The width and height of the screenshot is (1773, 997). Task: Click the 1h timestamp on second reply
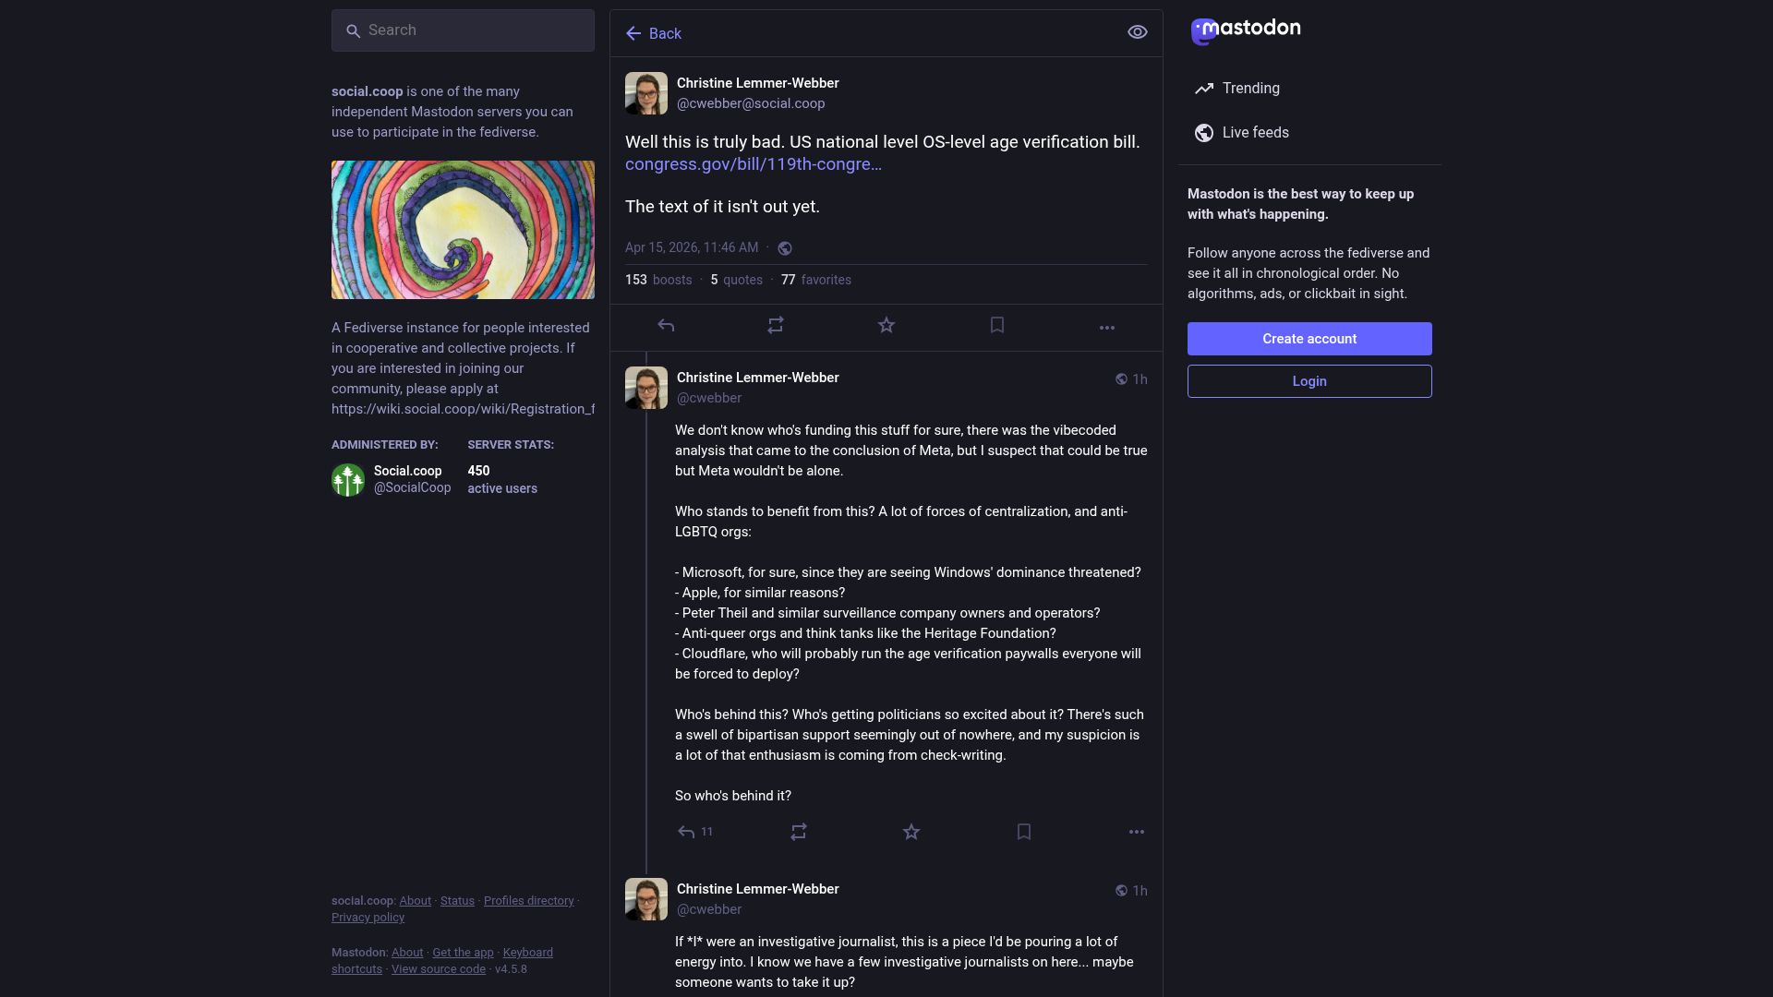(1140, 891)
